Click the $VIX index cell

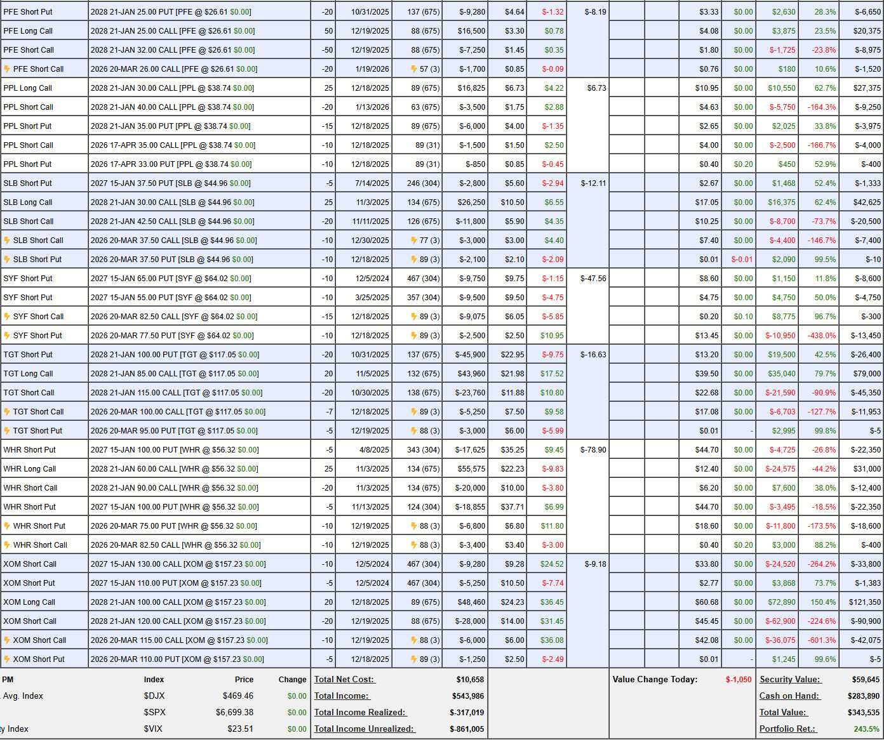click(x=153, y=729)
